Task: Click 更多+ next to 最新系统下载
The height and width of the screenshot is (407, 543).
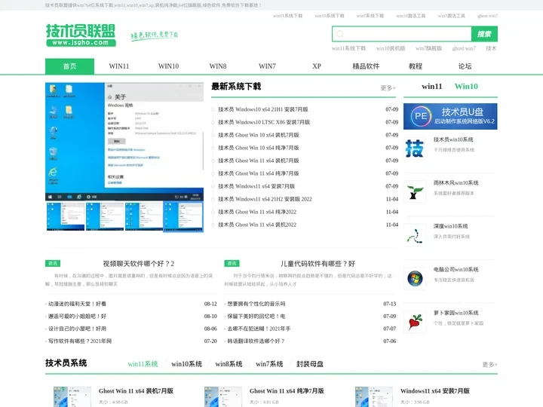Action: click(388, 88)
